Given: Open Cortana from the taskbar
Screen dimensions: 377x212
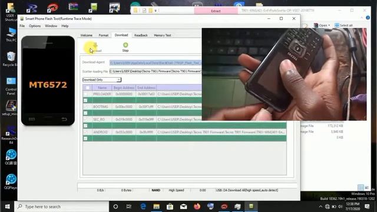Looking at the screenshot, I should tap(115, 207).
